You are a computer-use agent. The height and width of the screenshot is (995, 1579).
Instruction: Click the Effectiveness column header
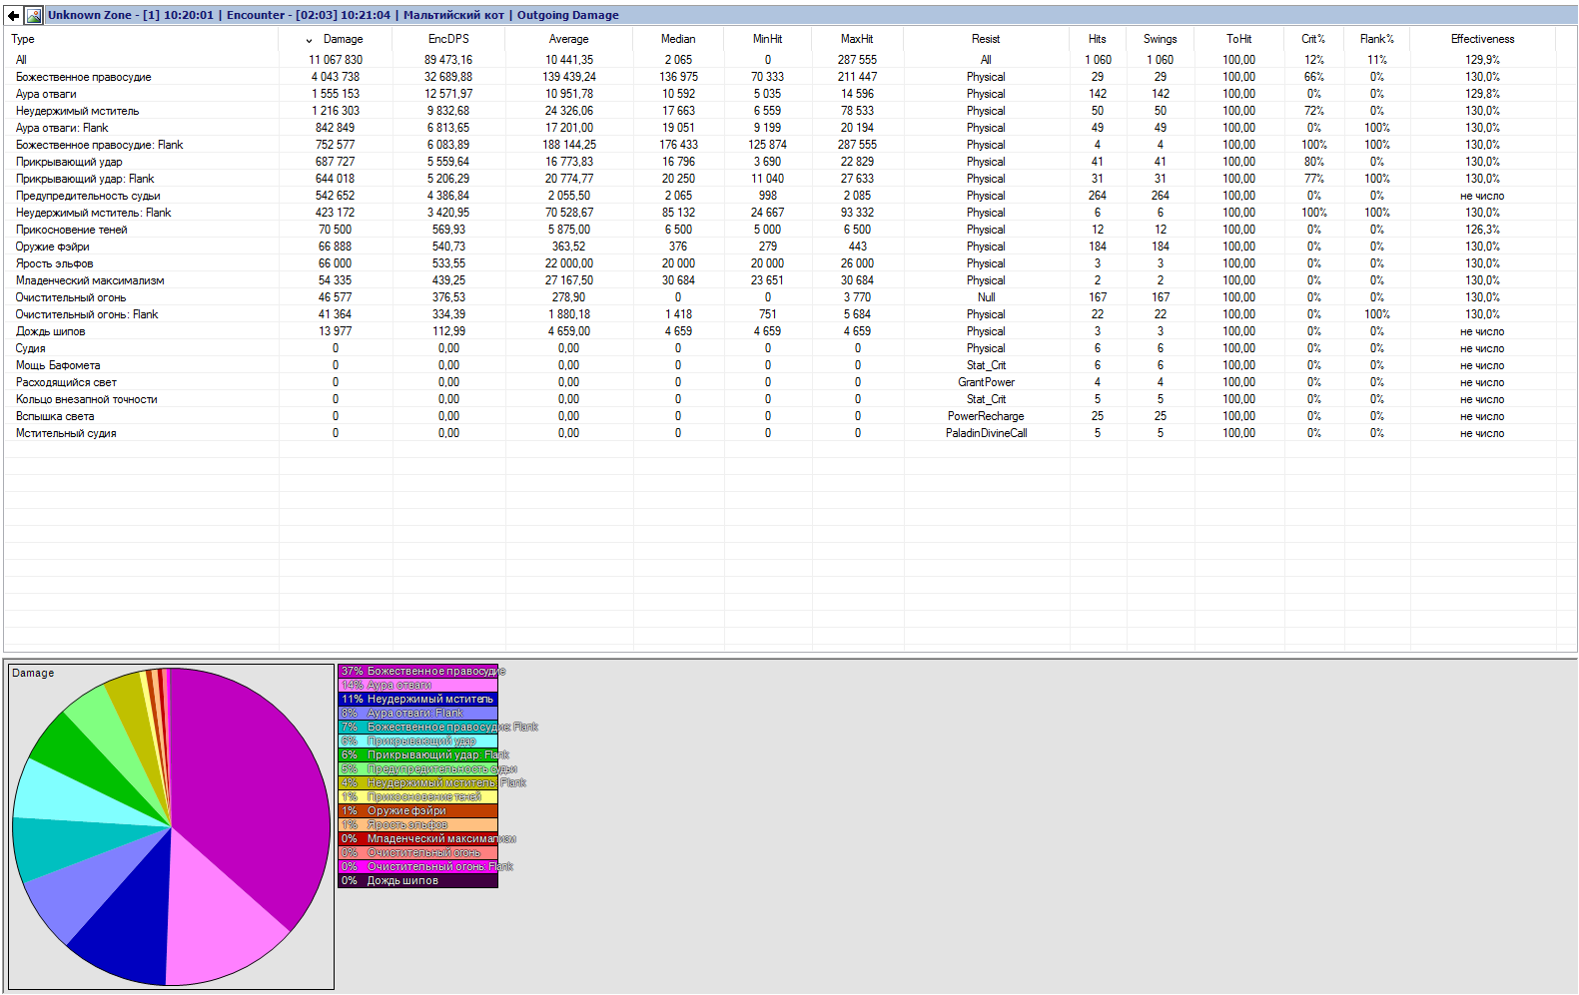1482,39
